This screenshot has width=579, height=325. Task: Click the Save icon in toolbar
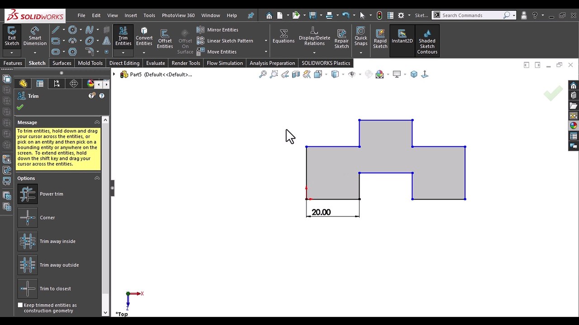tap(312, 15)
